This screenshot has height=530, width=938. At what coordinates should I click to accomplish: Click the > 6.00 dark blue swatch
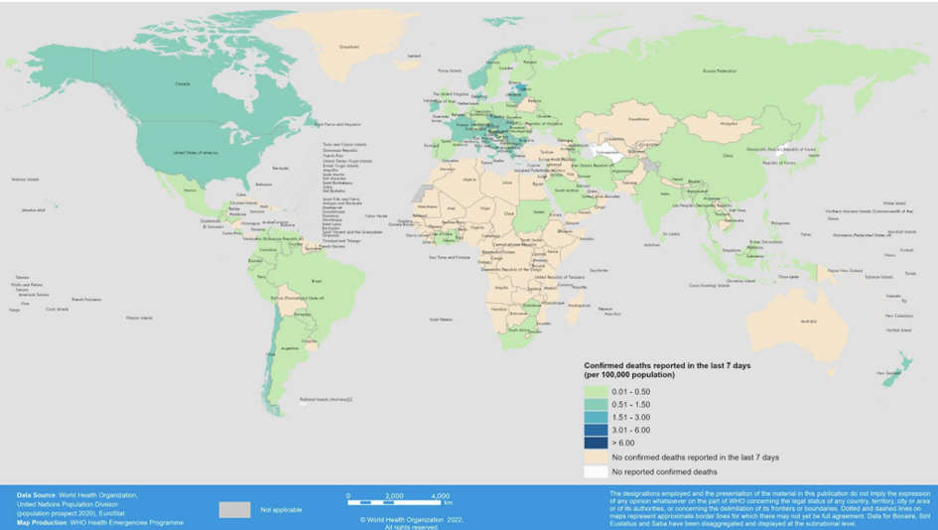[x=595, y=443]
